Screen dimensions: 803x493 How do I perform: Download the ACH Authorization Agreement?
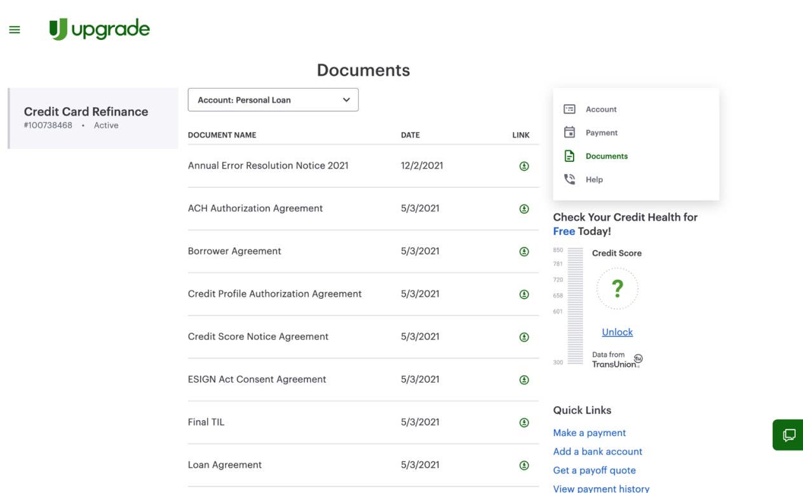point(524,209)
